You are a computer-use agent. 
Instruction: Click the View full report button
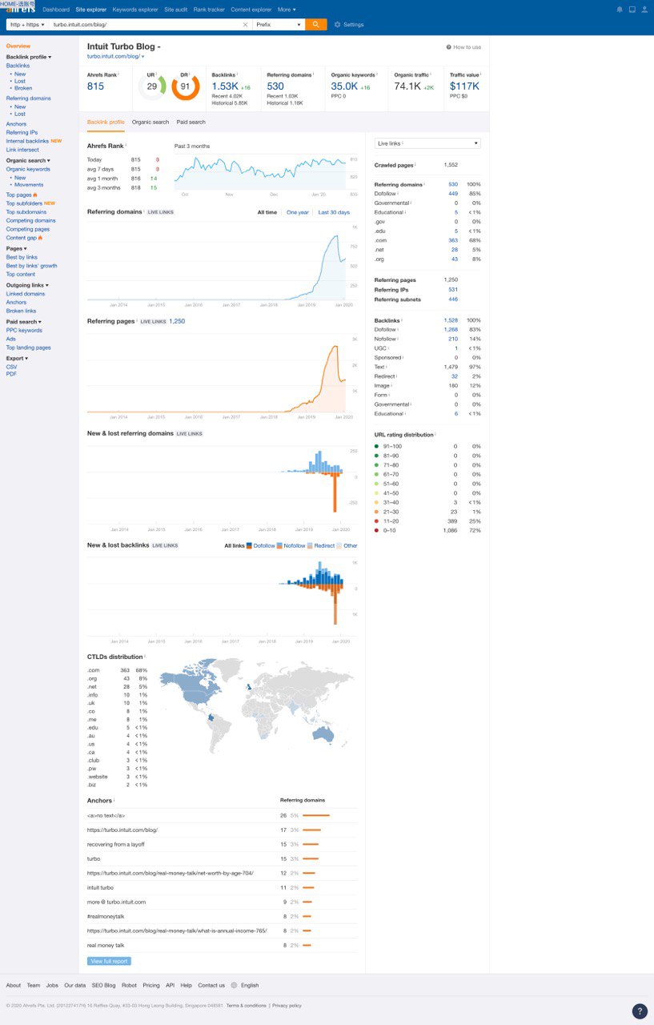[x=109, y=961]
